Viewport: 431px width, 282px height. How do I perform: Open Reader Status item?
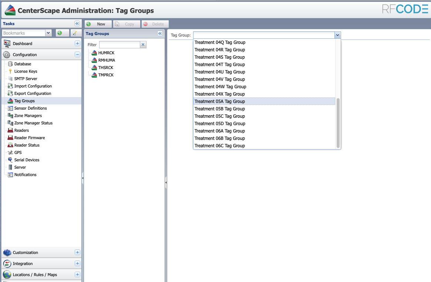(27, 145)
